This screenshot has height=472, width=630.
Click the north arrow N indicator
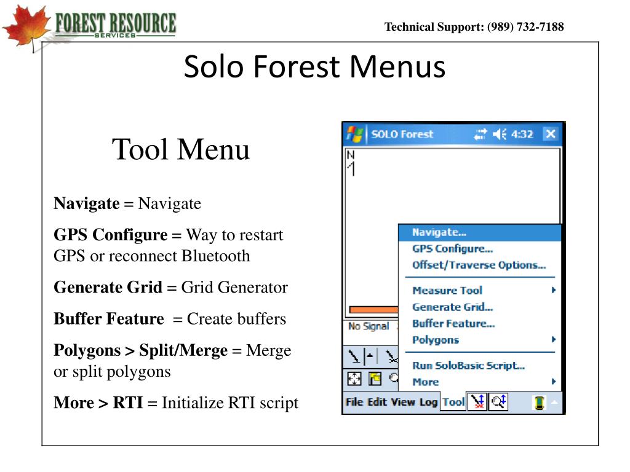pyautogui.click(x=351, y=163)
